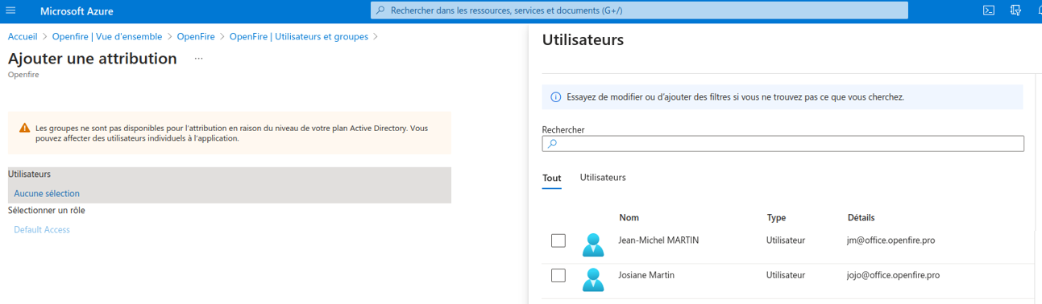Click the Default Access role link
This screenshot has height=304, width=1042.
pyautogui.click(x=42, y=230)
